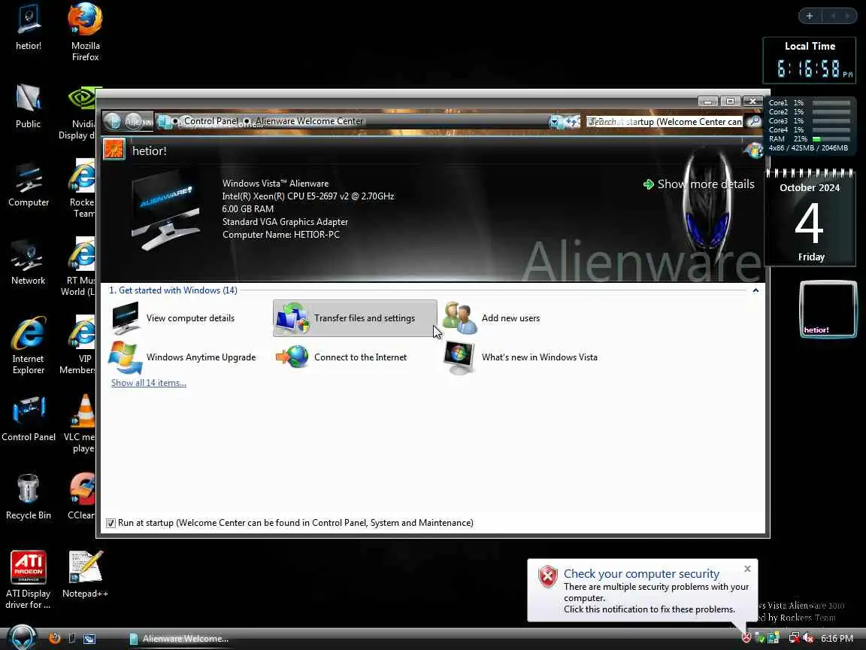Viewport: 866px width, 650px height.
Task: Click the taskbar clock showing 6:16 PM
Action: [x=837, y=639]
